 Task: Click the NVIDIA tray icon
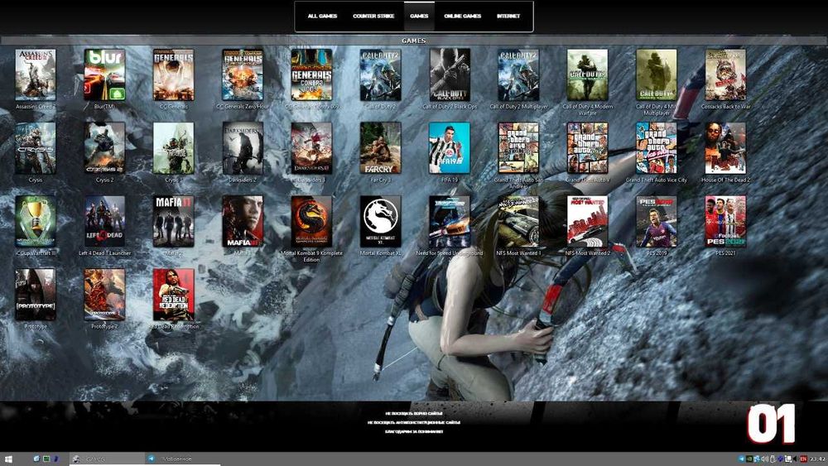point(749,459)
